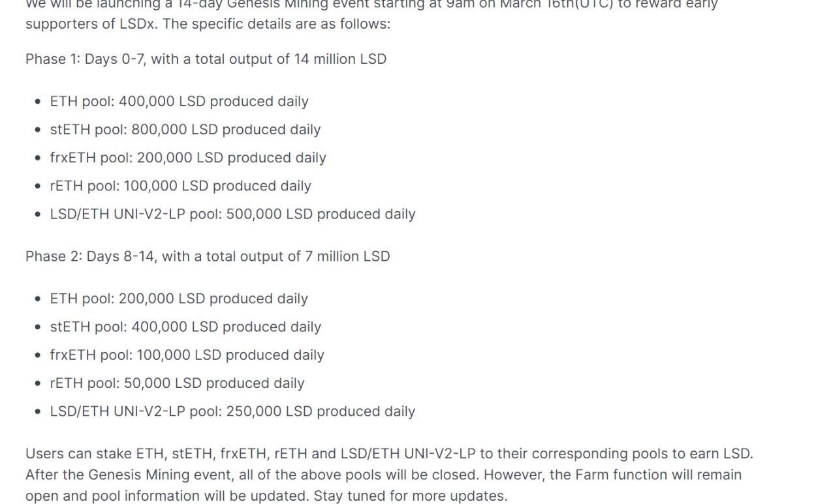Click the frxETH pool 100,000 LSD line
This screenshot has height=504, width=814.
[187, 355]
